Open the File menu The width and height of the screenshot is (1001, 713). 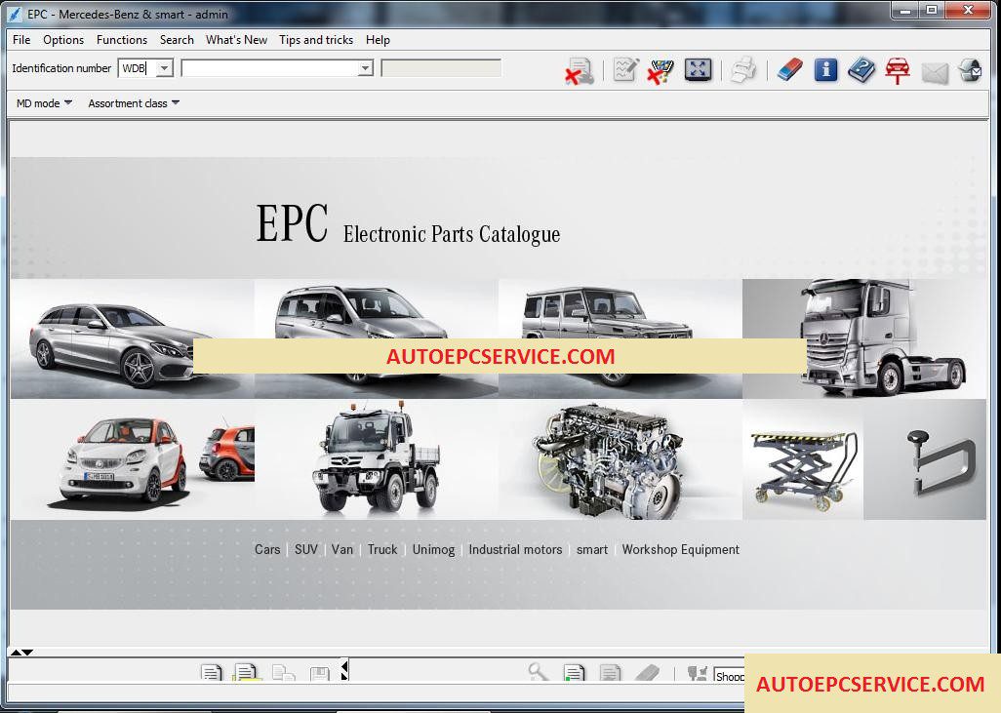coord(21,40)
